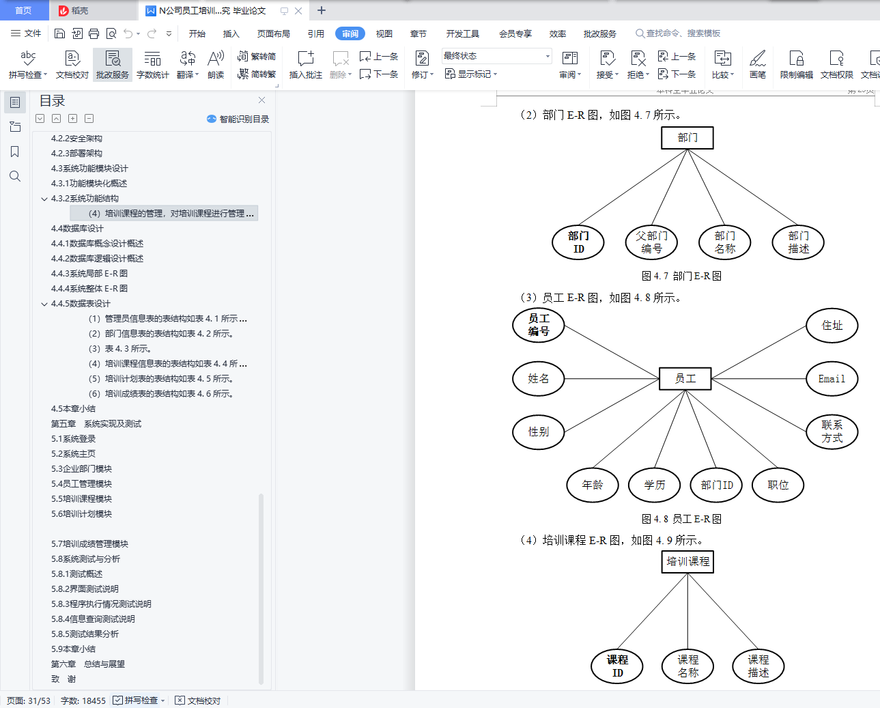Expand all headings with plus box icon
The width and height of the screenshot is (880, 708).
72,119
